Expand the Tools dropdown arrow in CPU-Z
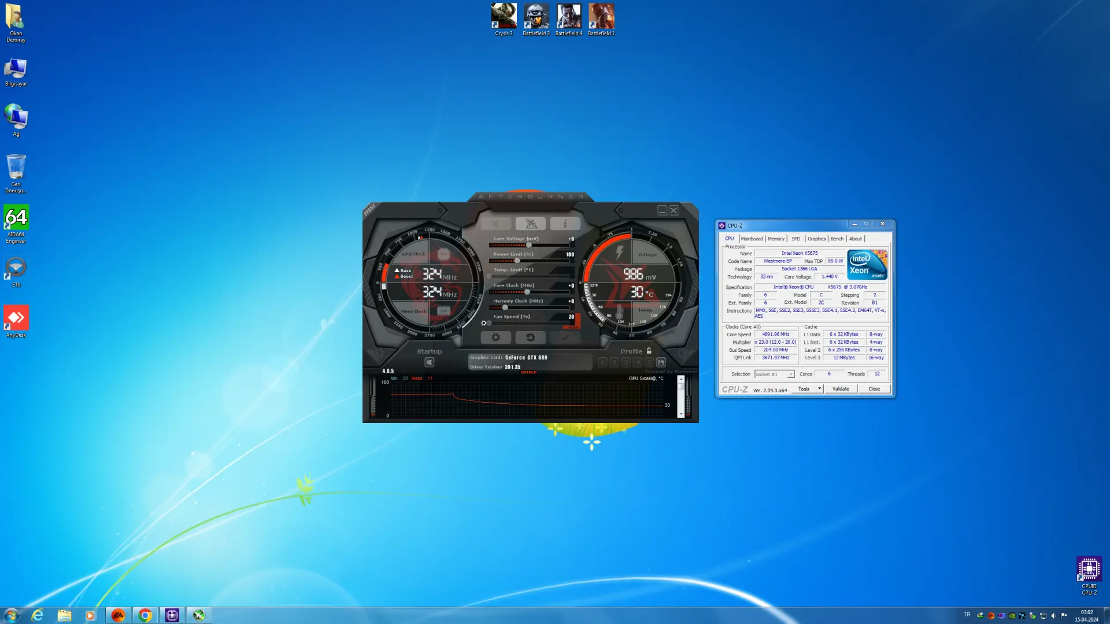Viewport: 1110px width, 624px height. click(819, 389)
